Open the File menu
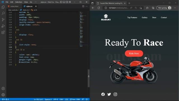This screenshot has width=179, height=101. click(x=7, y=2)
